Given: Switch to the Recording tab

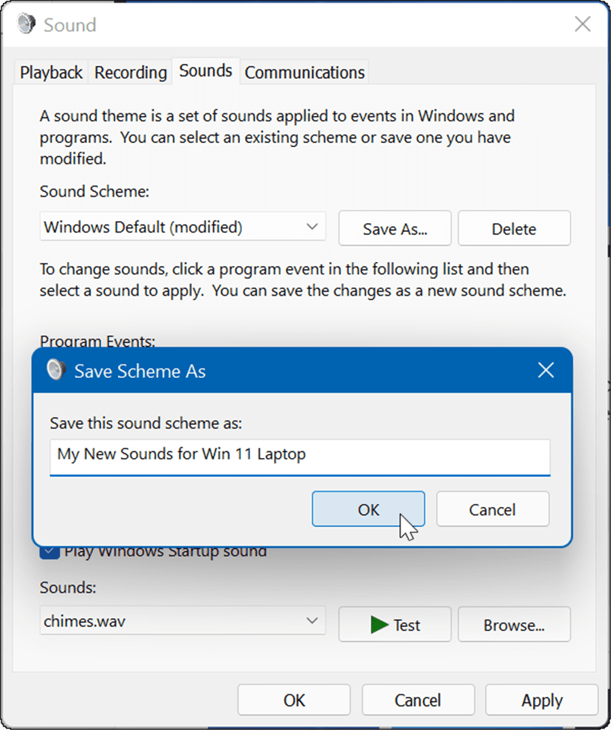Looking at the screenshot, I should click(130, 72).
